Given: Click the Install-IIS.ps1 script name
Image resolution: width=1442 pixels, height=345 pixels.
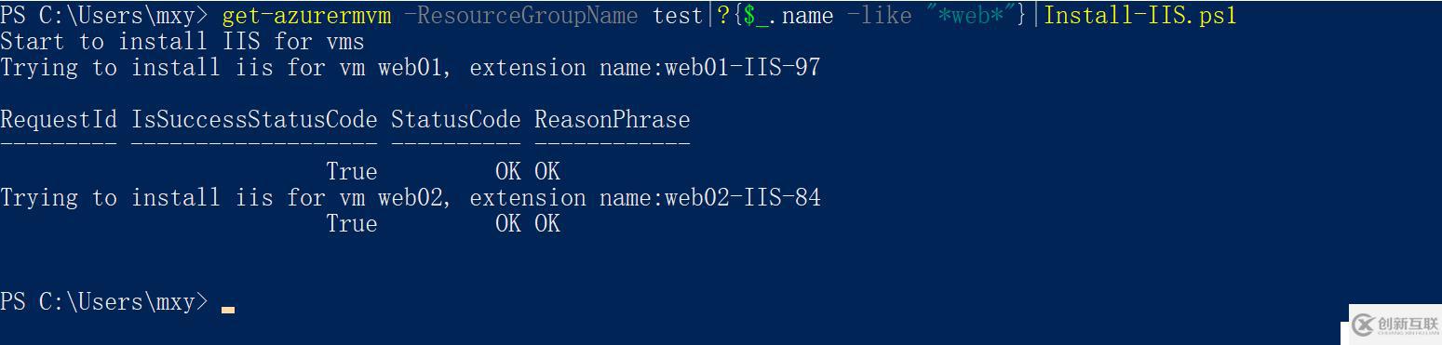Looking at the screenshot, I should pos(1139,16).
